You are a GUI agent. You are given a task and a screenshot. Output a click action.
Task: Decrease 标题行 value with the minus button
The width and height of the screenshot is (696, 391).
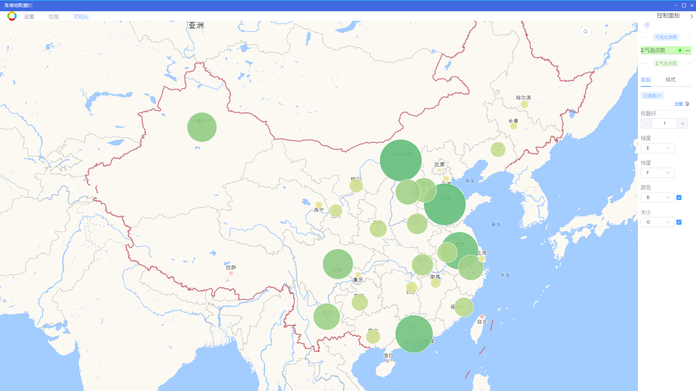646,123
